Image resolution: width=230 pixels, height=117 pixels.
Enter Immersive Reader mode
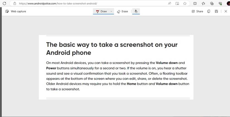(177, 4)
